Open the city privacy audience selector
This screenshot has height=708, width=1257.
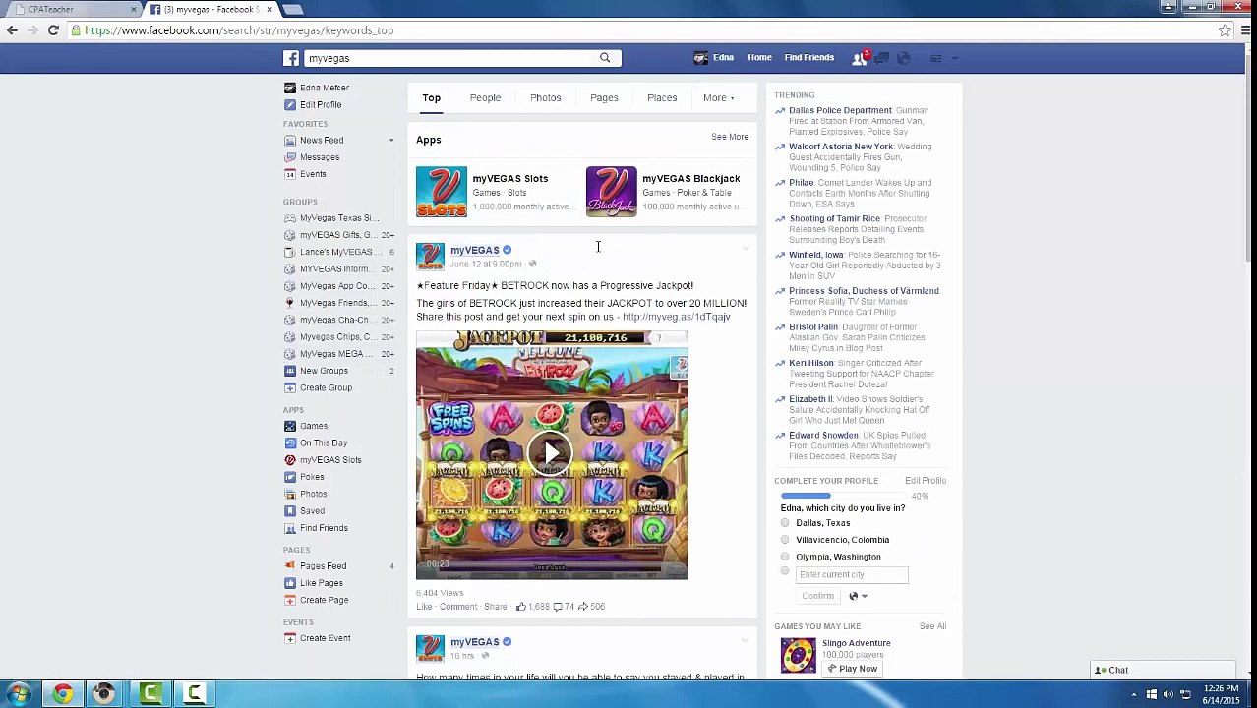(858, 596)
